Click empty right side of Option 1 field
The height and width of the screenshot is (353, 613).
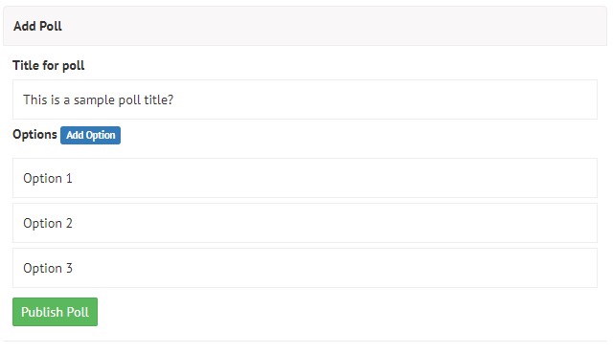pyautogui.click(x=430, y=178)
